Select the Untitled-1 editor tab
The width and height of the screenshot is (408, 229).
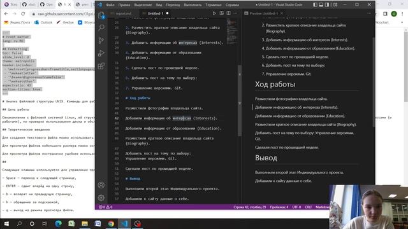pyautogui.click(x=156, y=13)
